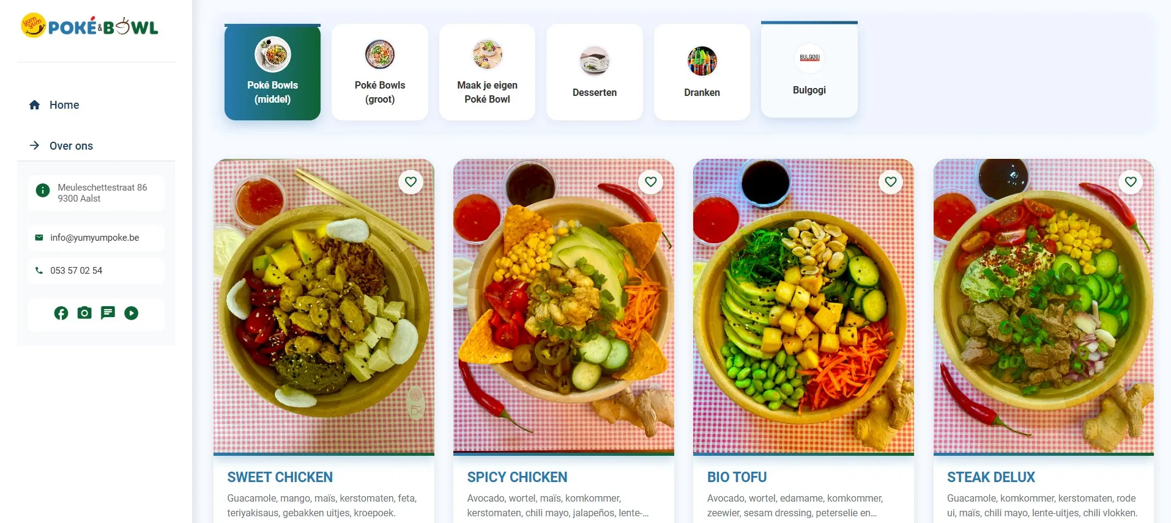Open the Facebook icon in sidebar
The height and width of the screenshot is (523, 1171).
point(61,313)
